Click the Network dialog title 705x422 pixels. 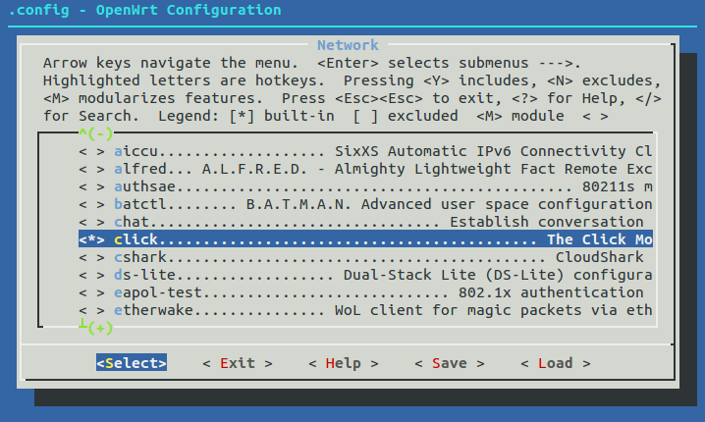coord(348,45)
